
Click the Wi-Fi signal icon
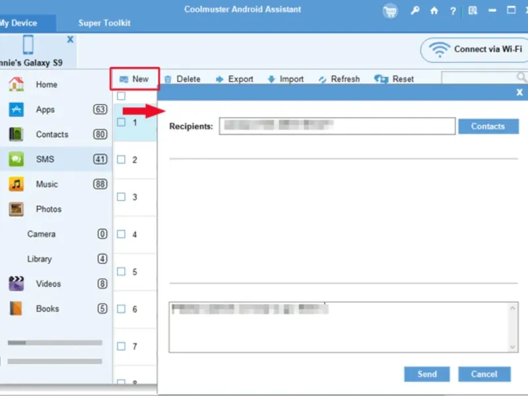click(x=439, y=50)
